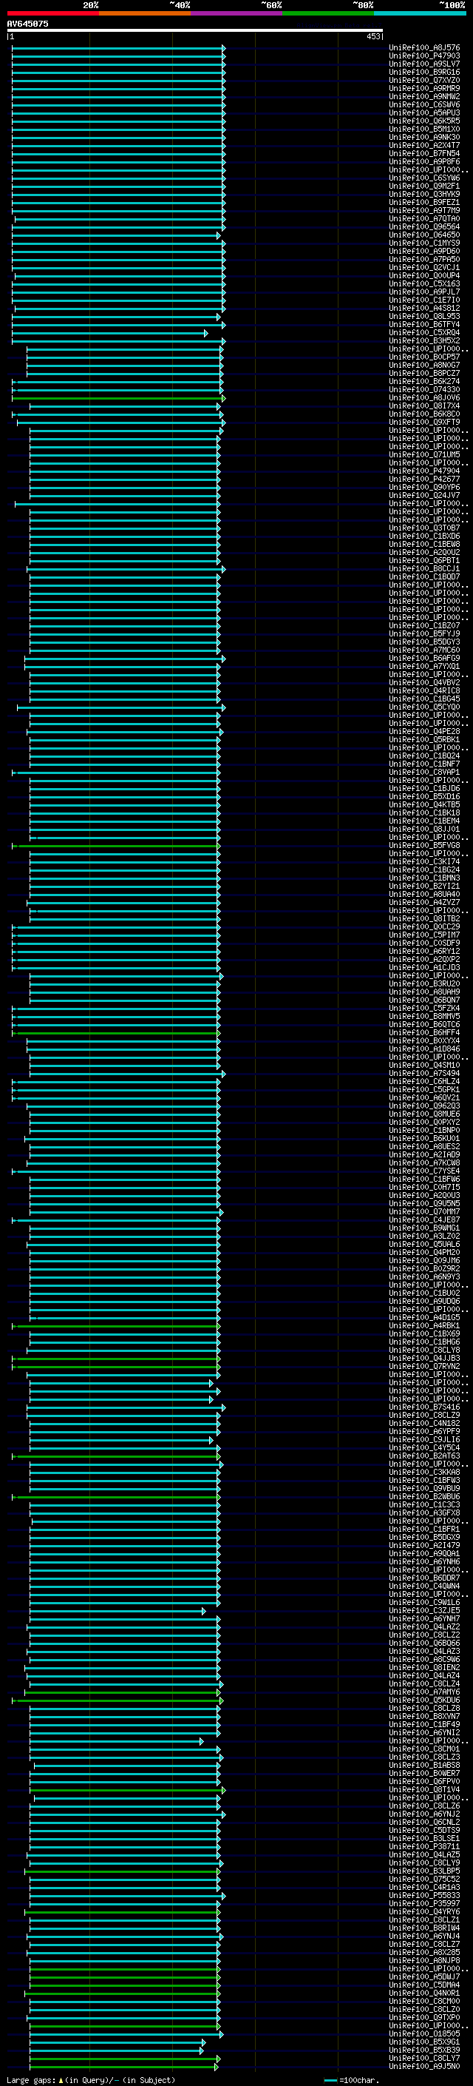
Task: Select hit label UniRef100_C1MYS9
Action: [x=424, y=243]
